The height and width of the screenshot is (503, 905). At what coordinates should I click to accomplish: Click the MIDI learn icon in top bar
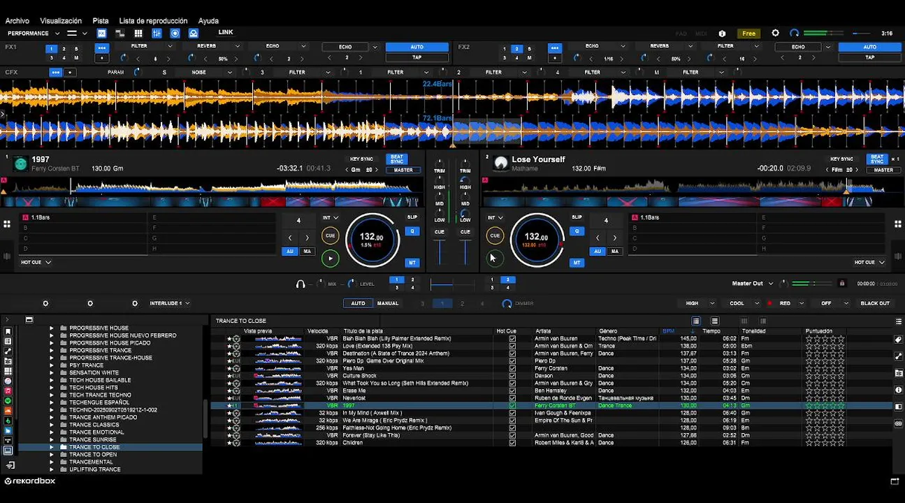(x=701, y=34)
